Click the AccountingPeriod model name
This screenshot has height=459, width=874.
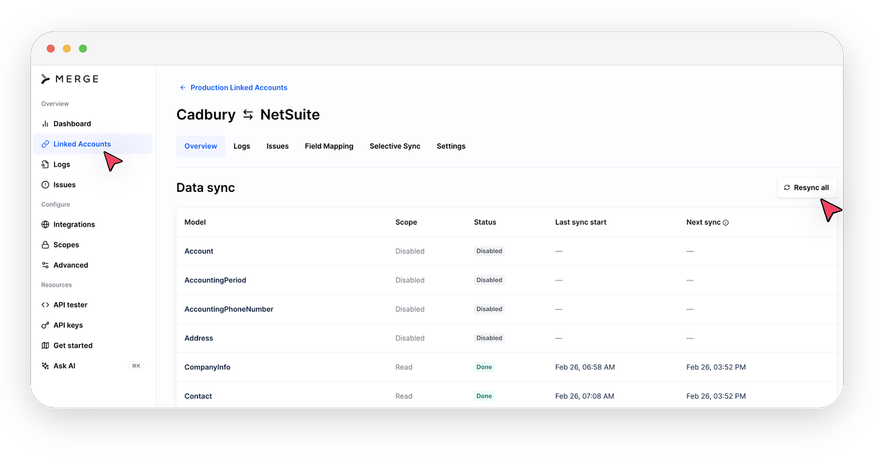pyautogui.click(x=215, y=280)
